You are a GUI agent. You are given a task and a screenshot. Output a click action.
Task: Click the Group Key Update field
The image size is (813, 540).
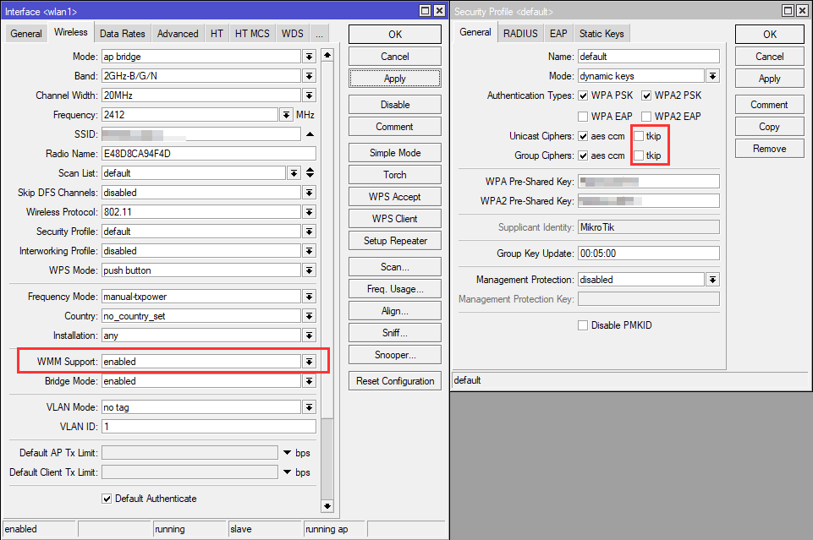coord(647,254)
